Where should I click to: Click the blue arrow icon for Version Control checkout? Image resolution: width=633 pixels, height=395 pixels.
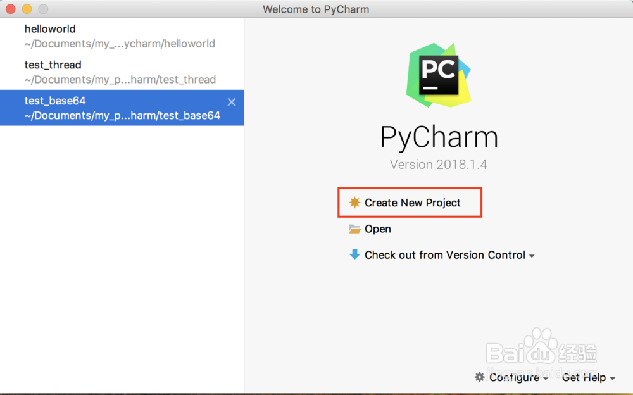pyautogui.click(x=355, y=254)
